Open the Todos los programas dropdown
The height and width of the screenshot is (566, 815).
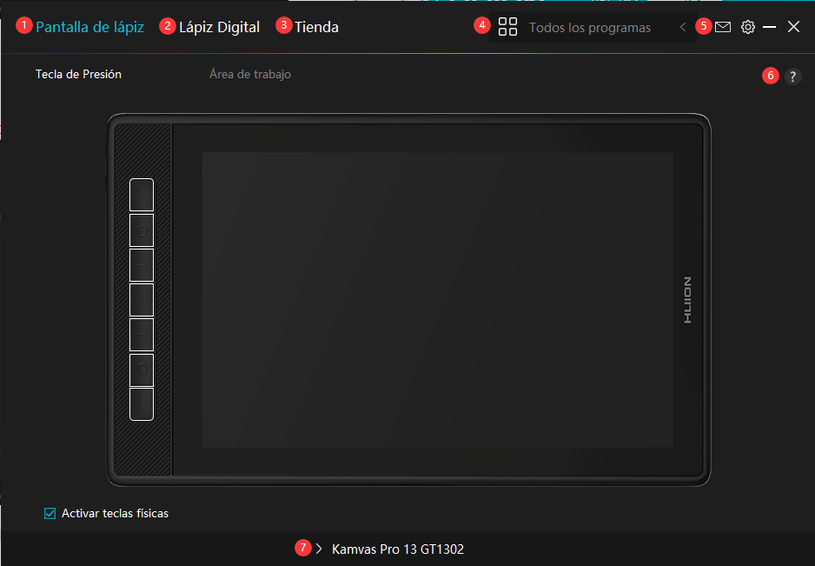pos(589,28)
